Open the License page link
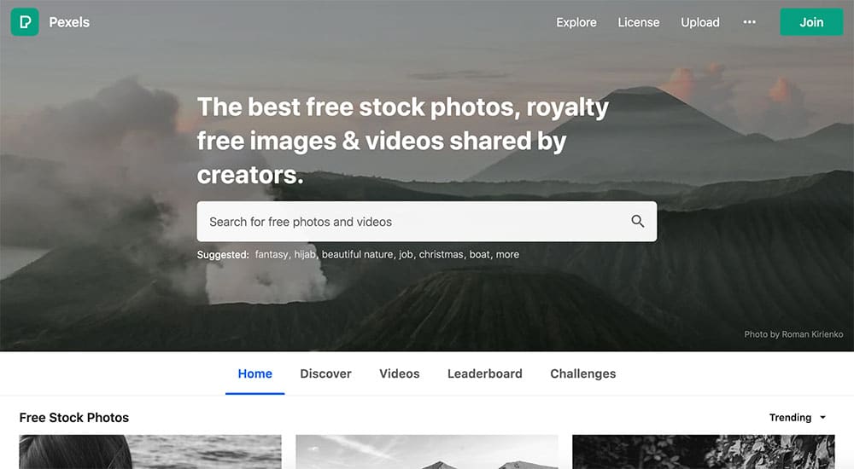The width and height of the screenshot is (854, 469). tap(638, 22)
